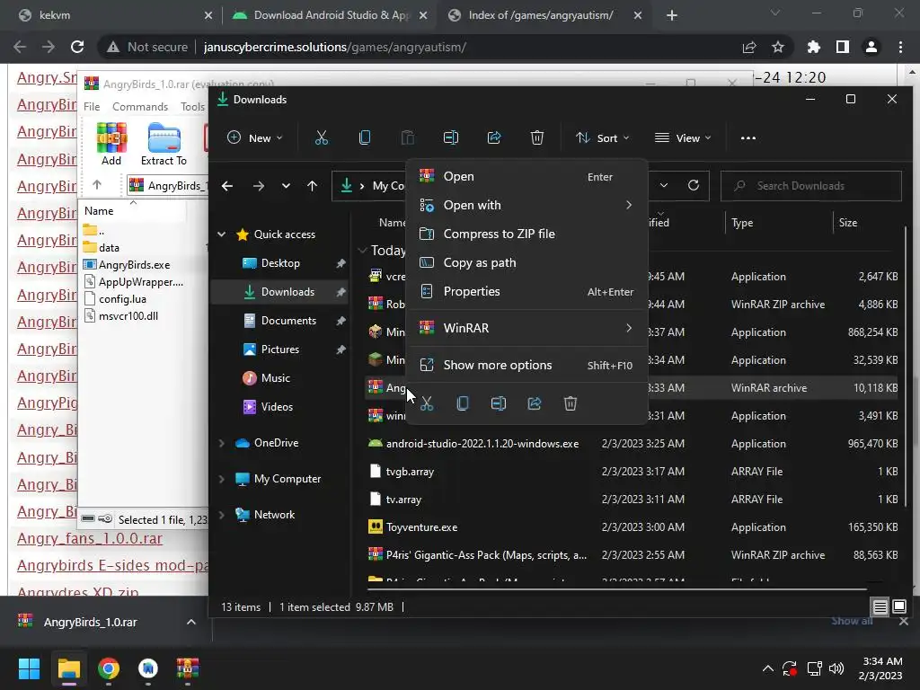The width and height of the screenshot is (920, 690).
Task: Click the Rename icon in context menu
Action: click(x=498, y=403)
